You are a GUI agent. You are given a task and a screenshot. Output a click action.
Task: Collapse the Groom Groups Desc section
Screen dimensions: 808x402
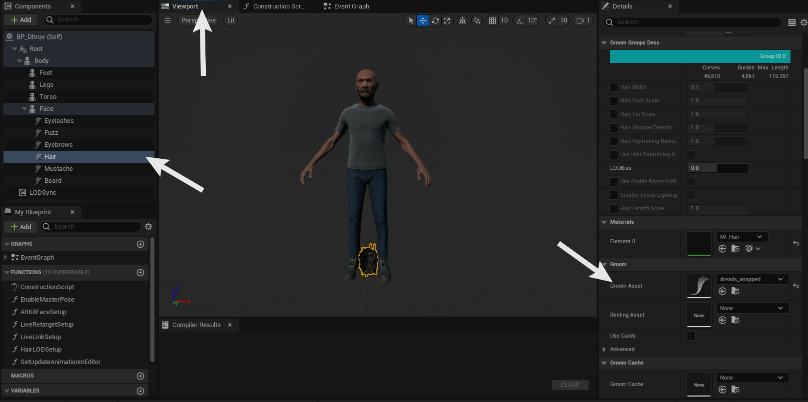click(x=604, y=43)
